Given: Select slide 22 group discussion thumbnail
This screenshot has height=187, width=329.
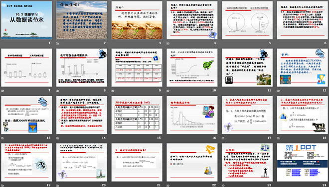Looking at the screenshot, I should coord(192,162).
